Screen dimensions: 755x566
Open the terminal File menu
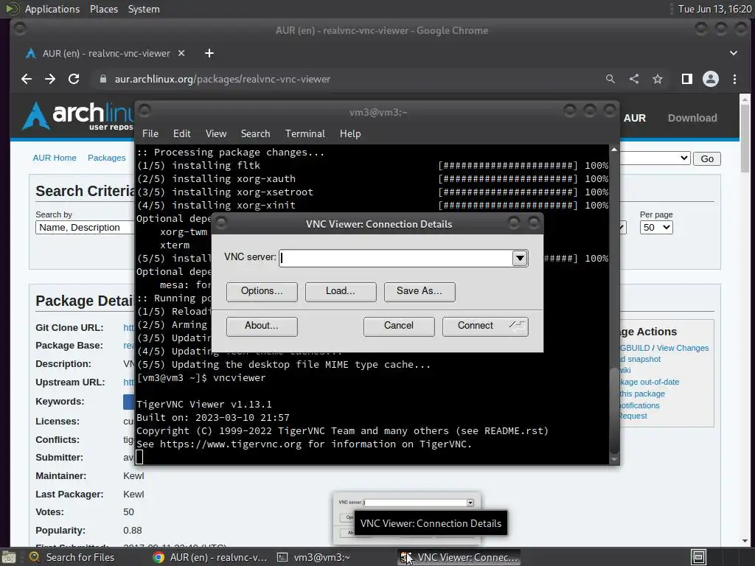point(150,134)
